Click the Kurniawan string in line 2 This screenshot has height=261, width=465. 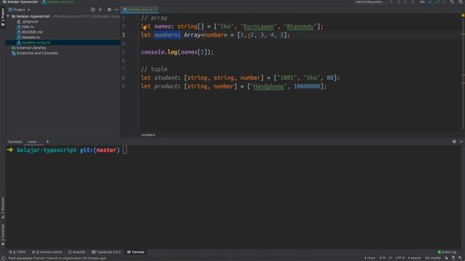click(259, 27)
